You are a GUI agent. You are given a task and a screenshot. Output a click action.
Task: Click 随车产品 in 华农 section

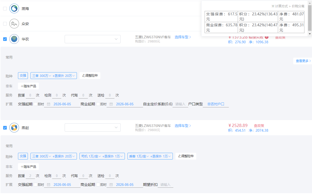coord(28,86)
